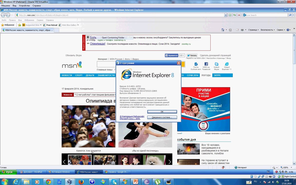This screenshot has width=296, height=185.
Task: Expand the Безопасность command bar menu
Action: (268, 30)
